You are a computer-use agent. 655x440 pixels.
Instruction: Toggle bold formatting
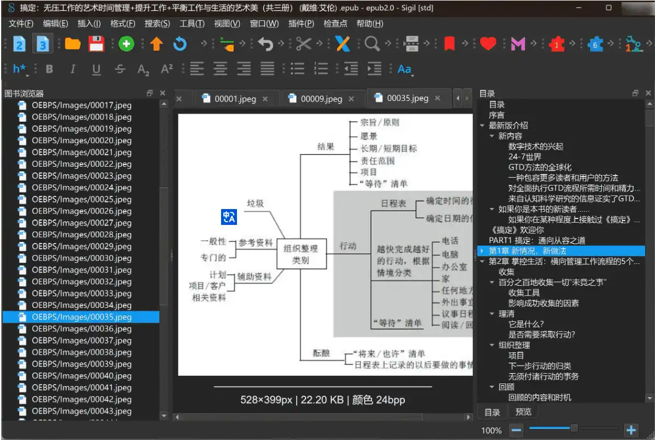(49, 69)
